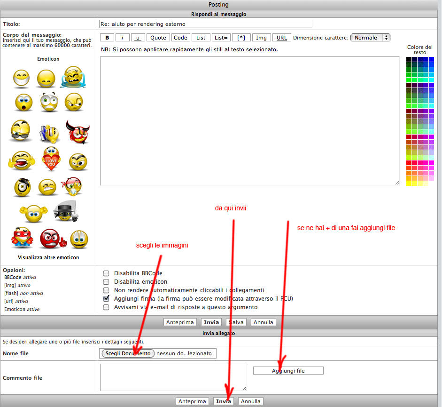
Task: Insert the crying laughing emoticon
Action: click(73, 77)
